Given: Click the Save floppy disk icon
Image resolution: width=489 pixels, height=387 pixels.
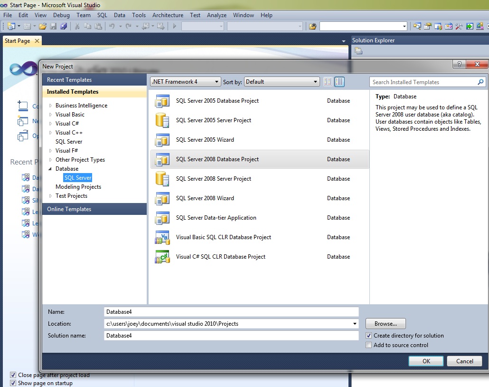Looking at the screenshot, I should (x=53, y=26).
